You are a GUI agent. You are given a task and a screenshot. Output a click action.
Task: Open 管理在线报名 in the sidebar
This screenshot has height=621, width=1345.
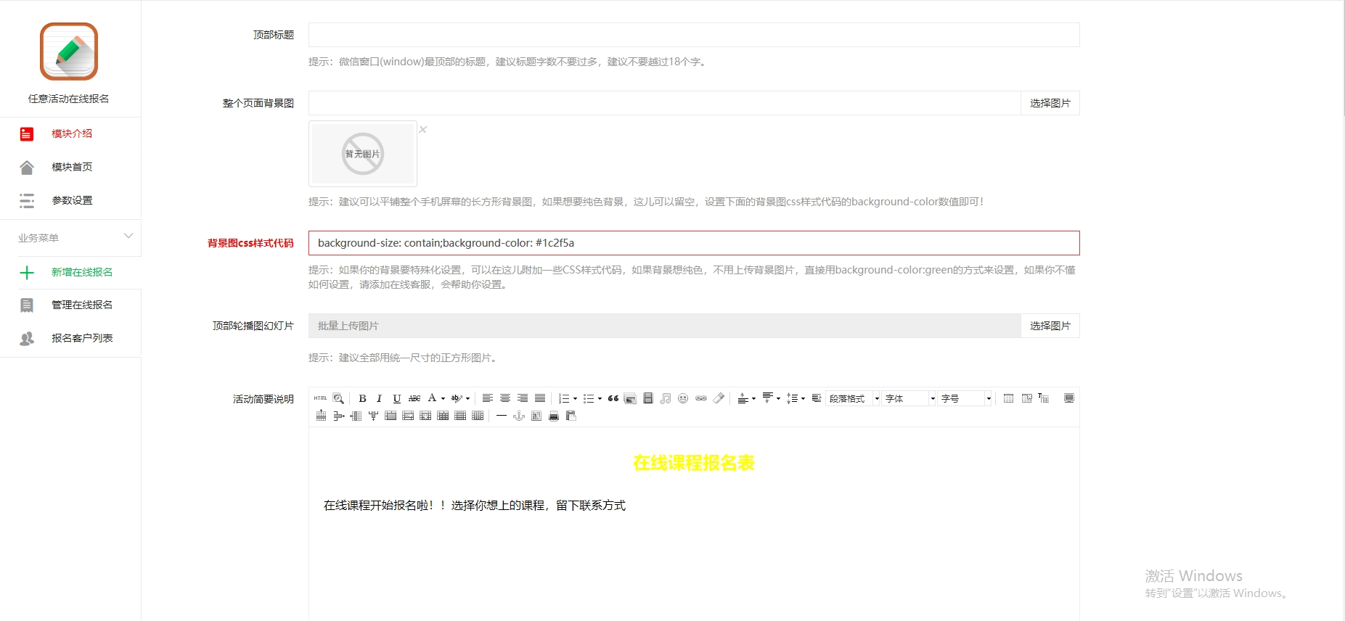pos(81,305)
